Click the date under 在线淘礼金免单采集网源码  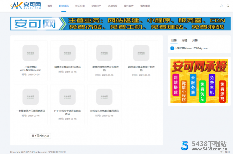[104, 116]
